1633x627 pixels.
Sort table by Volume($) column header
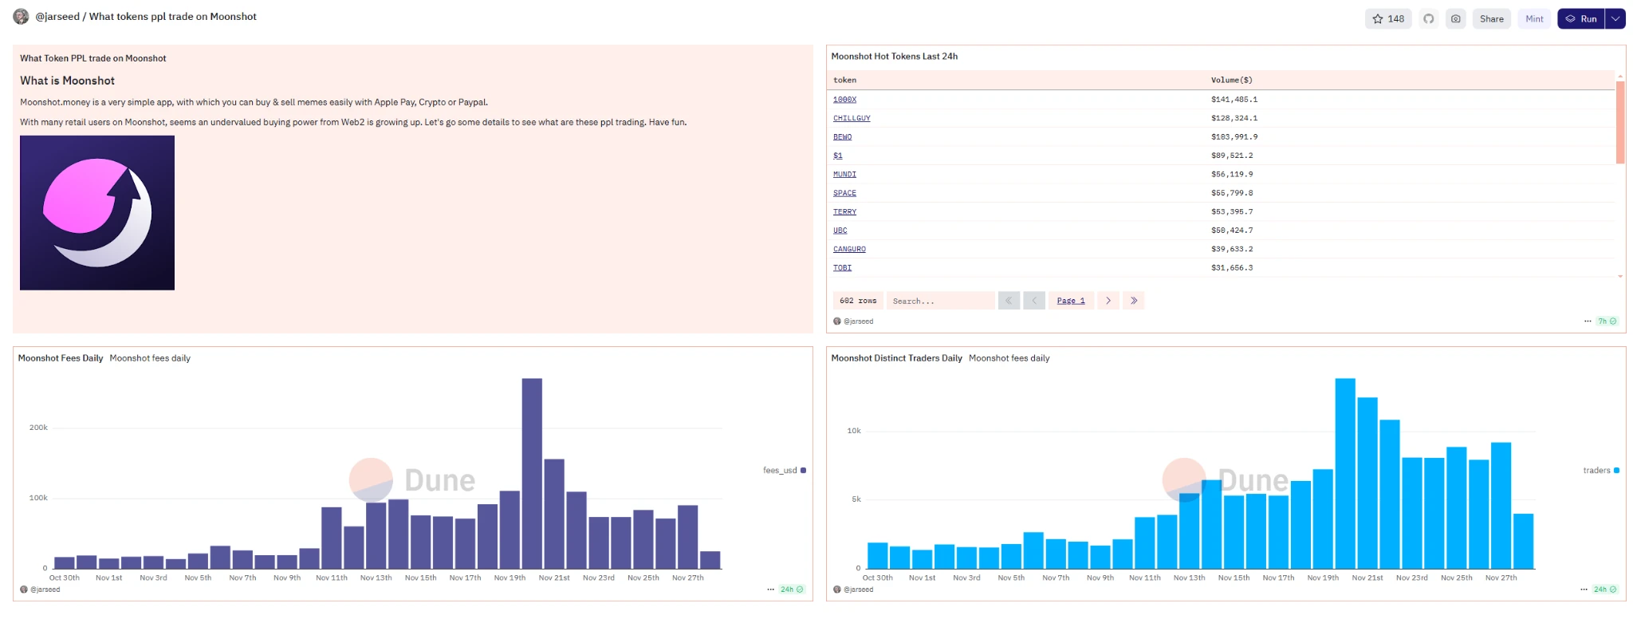[1231, 81]
